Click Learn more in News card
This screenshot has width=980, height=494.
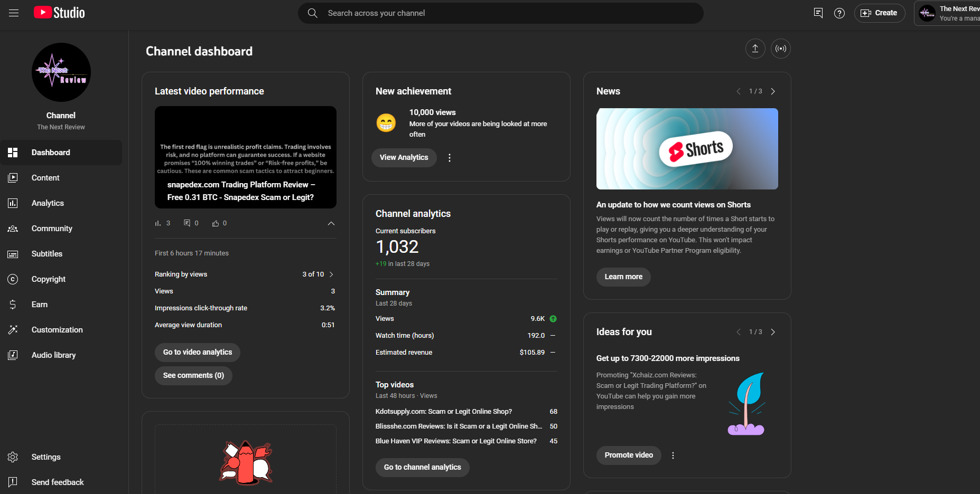point(623,277)
